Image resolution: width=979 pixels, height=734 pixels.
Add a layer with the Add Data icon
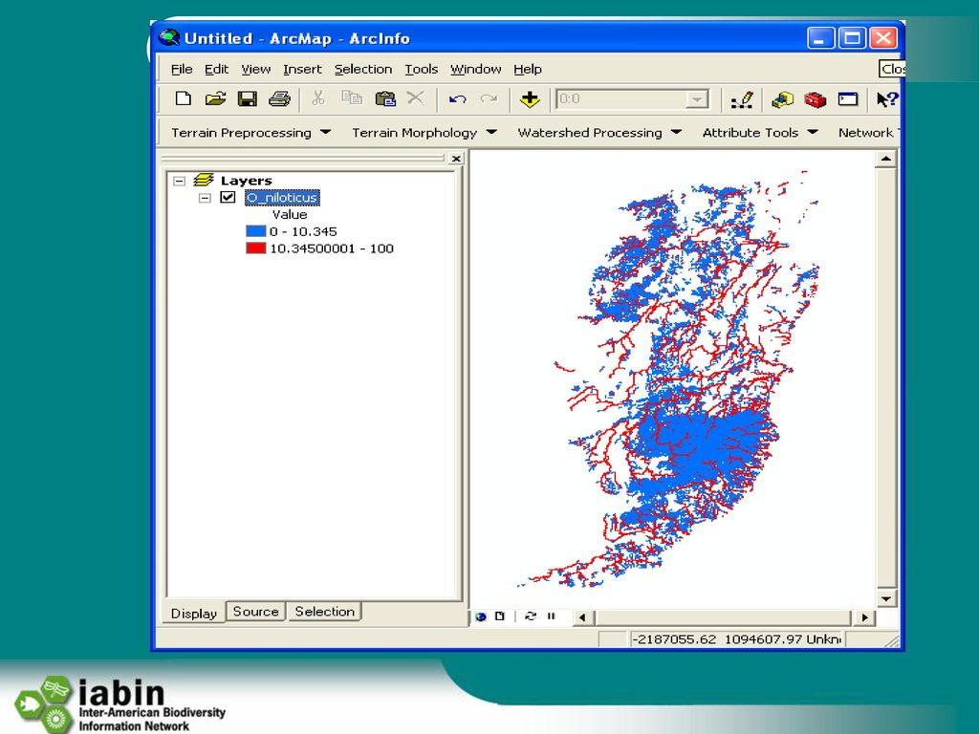coord(530,98)
